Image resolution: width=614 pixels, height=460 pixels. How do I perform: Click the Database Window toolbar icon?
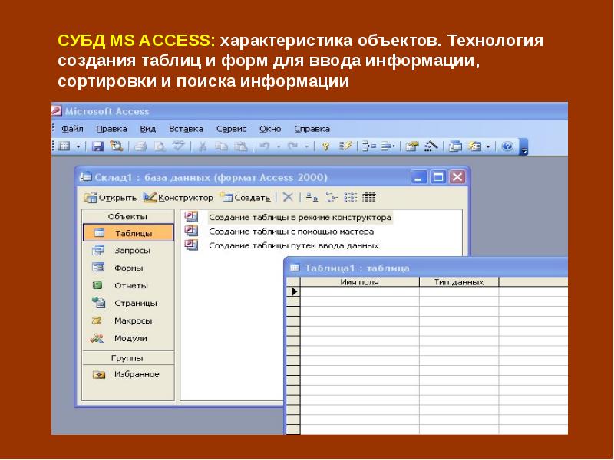tap(455, 146)
